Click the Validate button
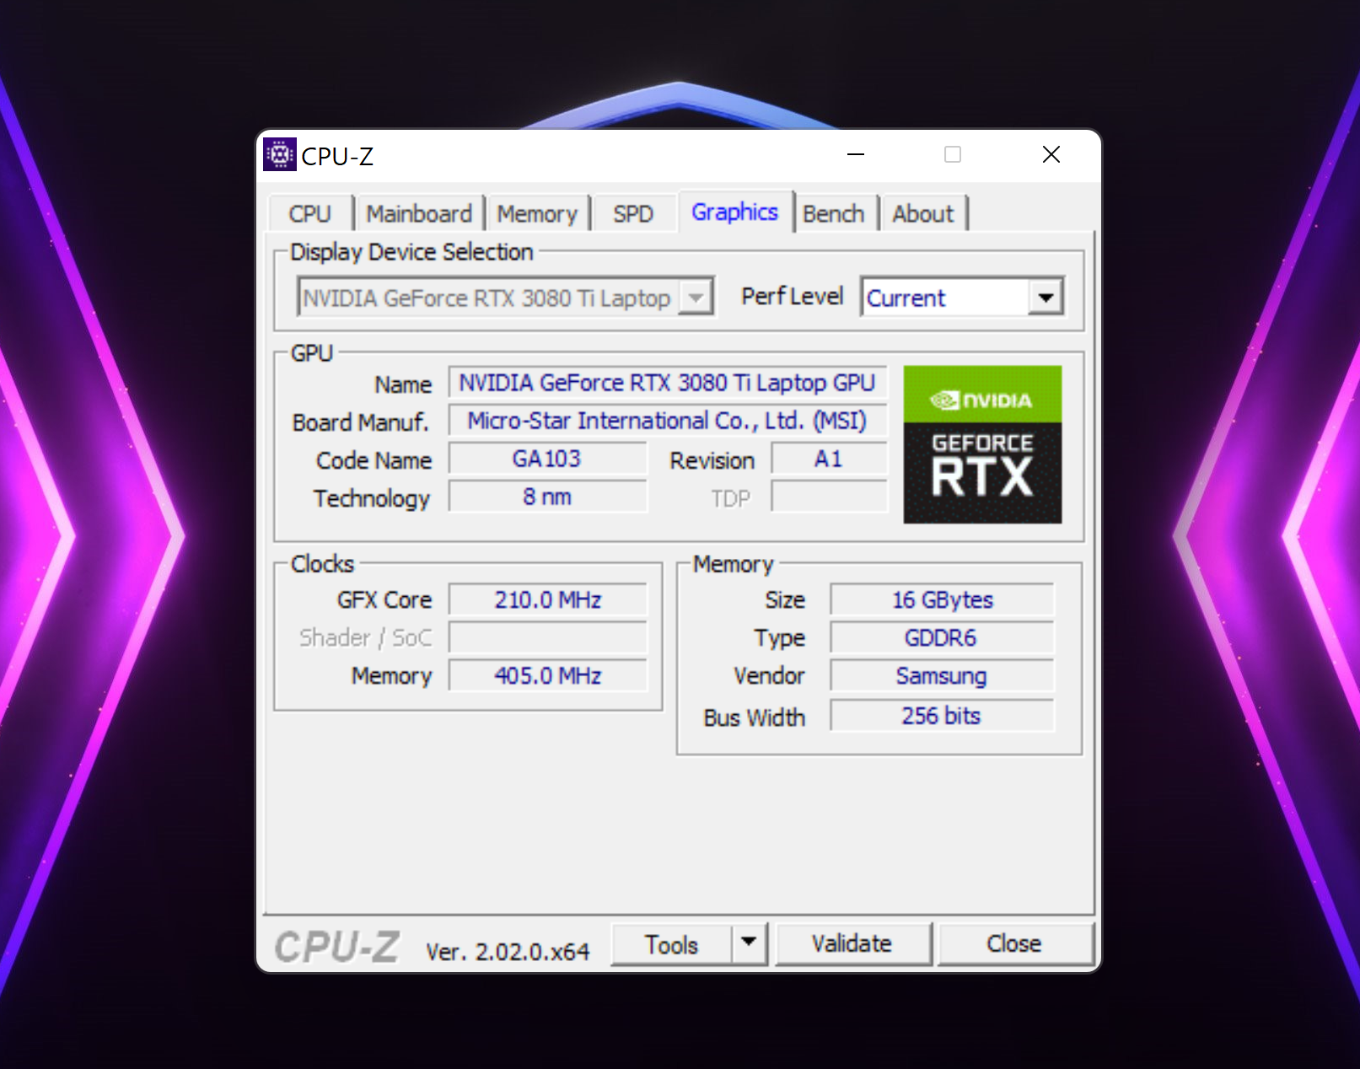Viewport: 1360px width, 1069px height. point(852,944)
